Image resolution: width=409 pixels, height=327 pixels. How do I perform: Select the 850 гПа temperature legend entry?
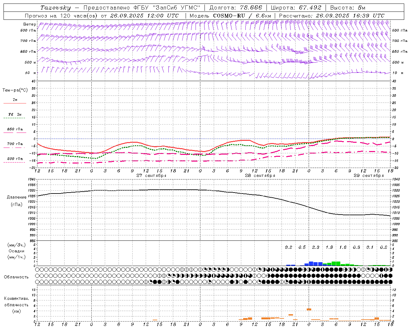tap(15, 129)
